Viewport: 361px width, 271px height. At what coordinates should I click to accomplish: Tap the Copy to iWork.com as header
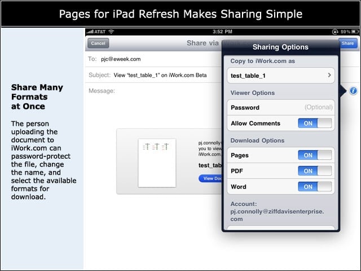pos(263,61)
